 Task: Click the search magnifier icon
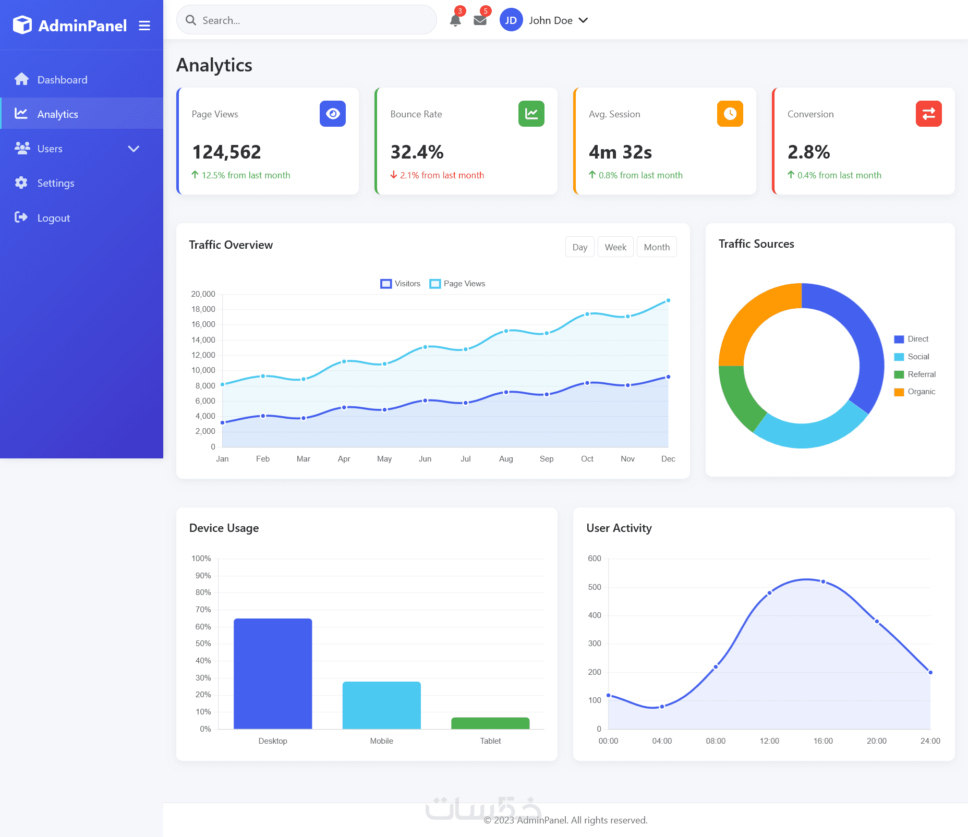191,20
